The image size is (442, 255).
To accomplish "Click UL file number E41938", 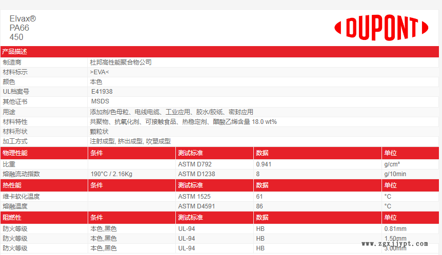I will [x=102, y=92].
